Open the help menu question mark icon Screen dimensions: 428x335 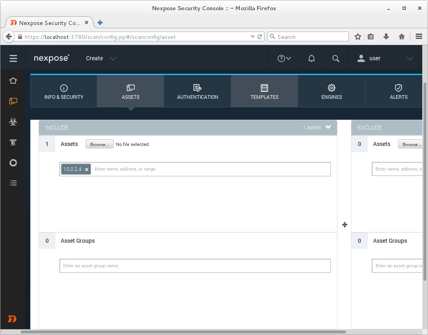pos(284,58)
